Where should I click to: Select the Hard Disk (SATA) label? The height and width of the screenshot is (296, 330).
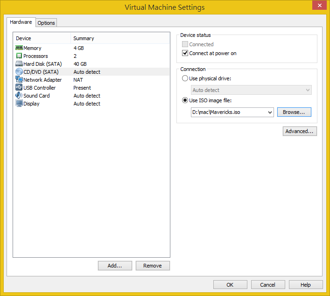42,64
